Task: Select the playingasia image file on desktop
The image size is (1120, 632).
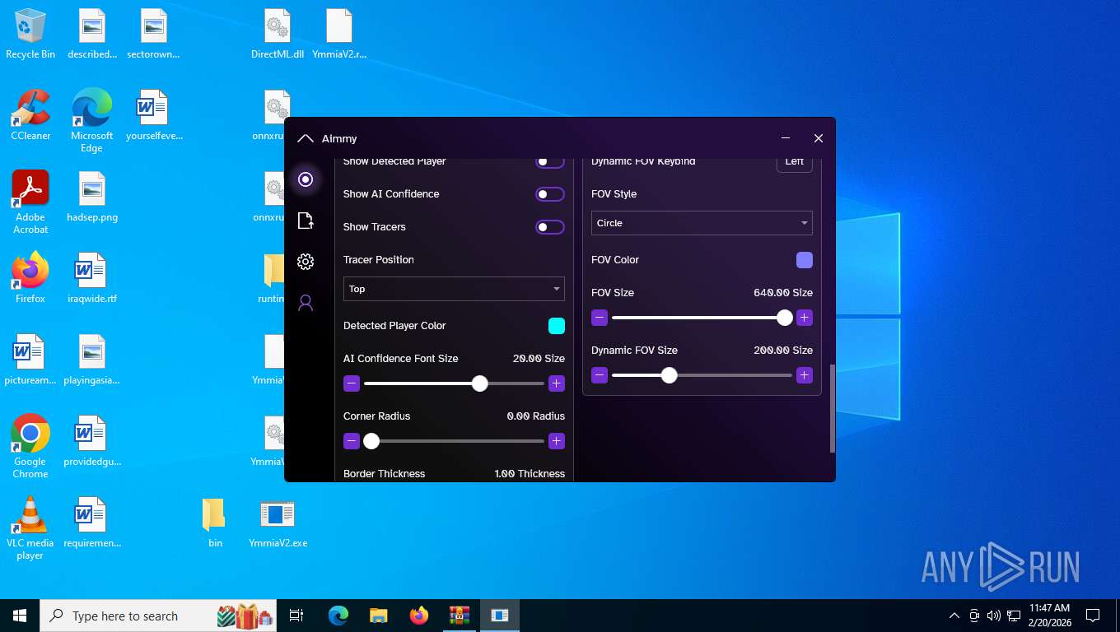Action: click(x=92, y=360)
